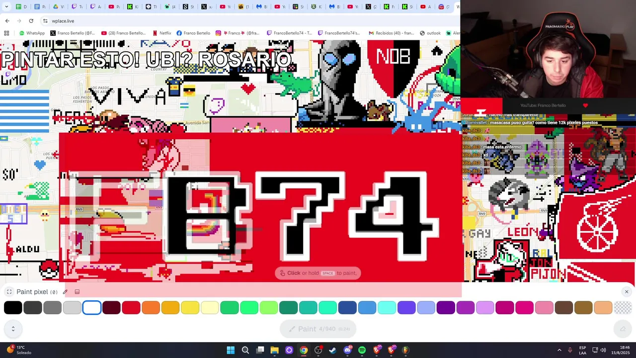Open Steam from taskbar
The image size is (636, 358).
tap(332, 350)
